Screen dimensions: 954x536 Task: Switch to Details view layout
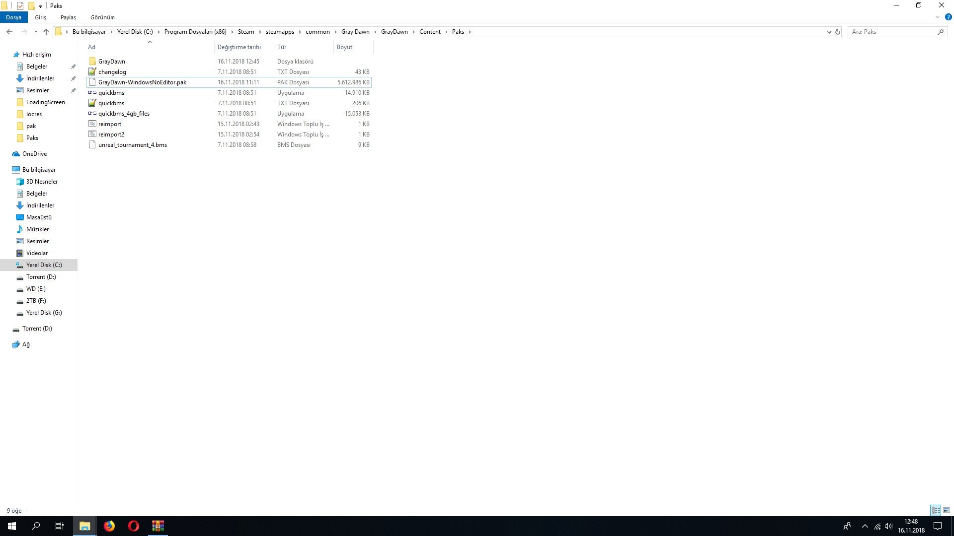(936, 510)
